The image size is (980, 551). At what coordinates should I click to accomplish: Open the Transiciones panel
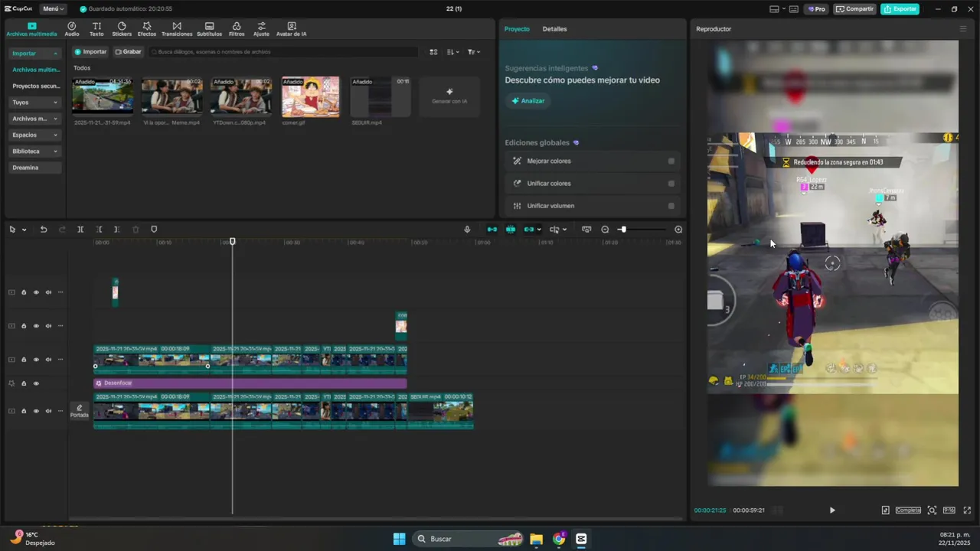coord(177,29)
